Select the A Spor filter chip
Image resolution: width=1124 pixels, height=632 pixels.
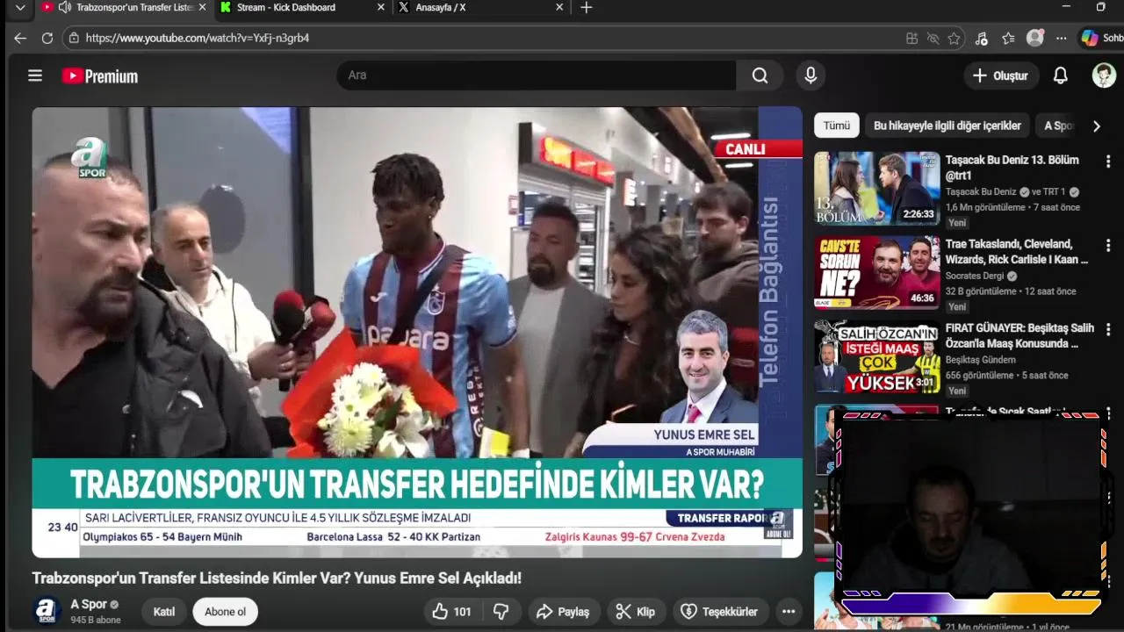(x=1057, y=126)
